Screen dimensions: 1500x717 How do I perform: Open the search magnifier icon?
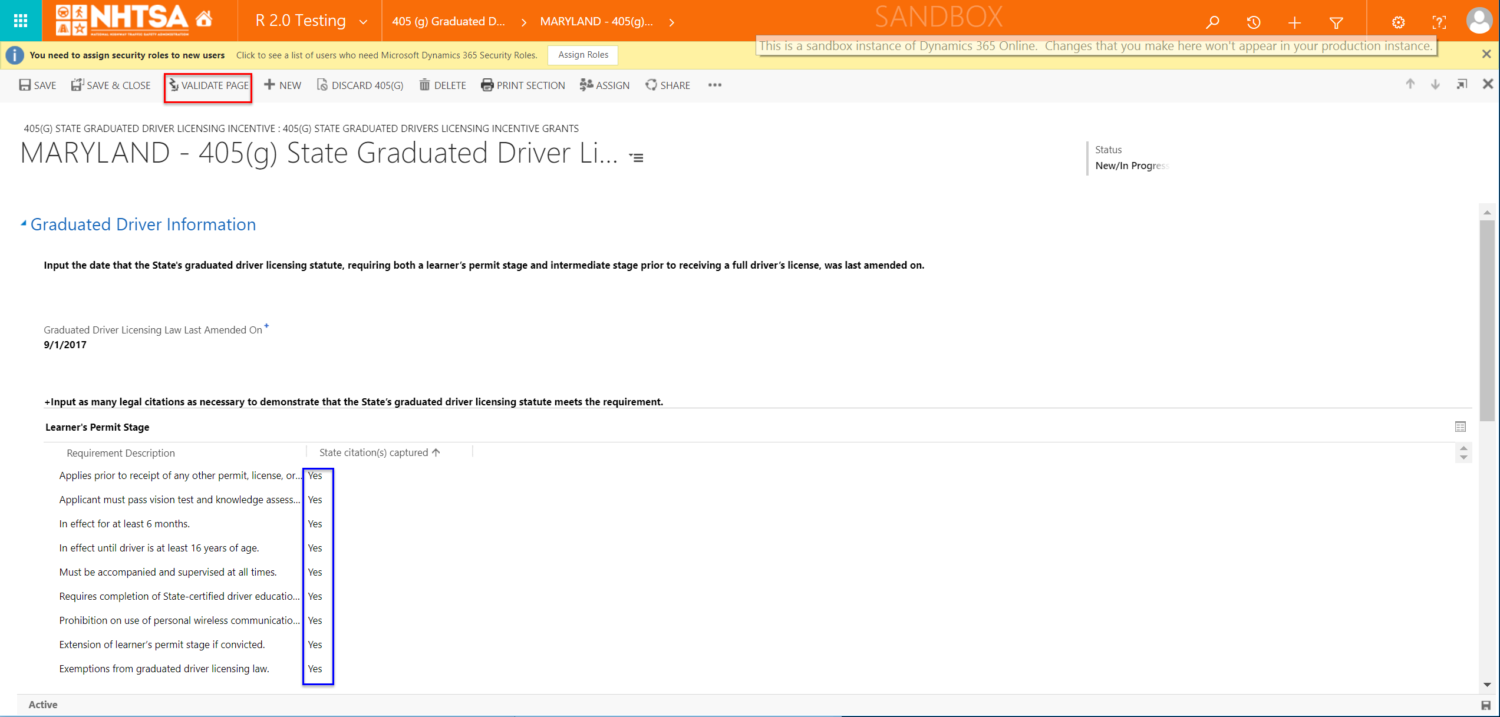pyautogui.click(x=1212, y=22)
